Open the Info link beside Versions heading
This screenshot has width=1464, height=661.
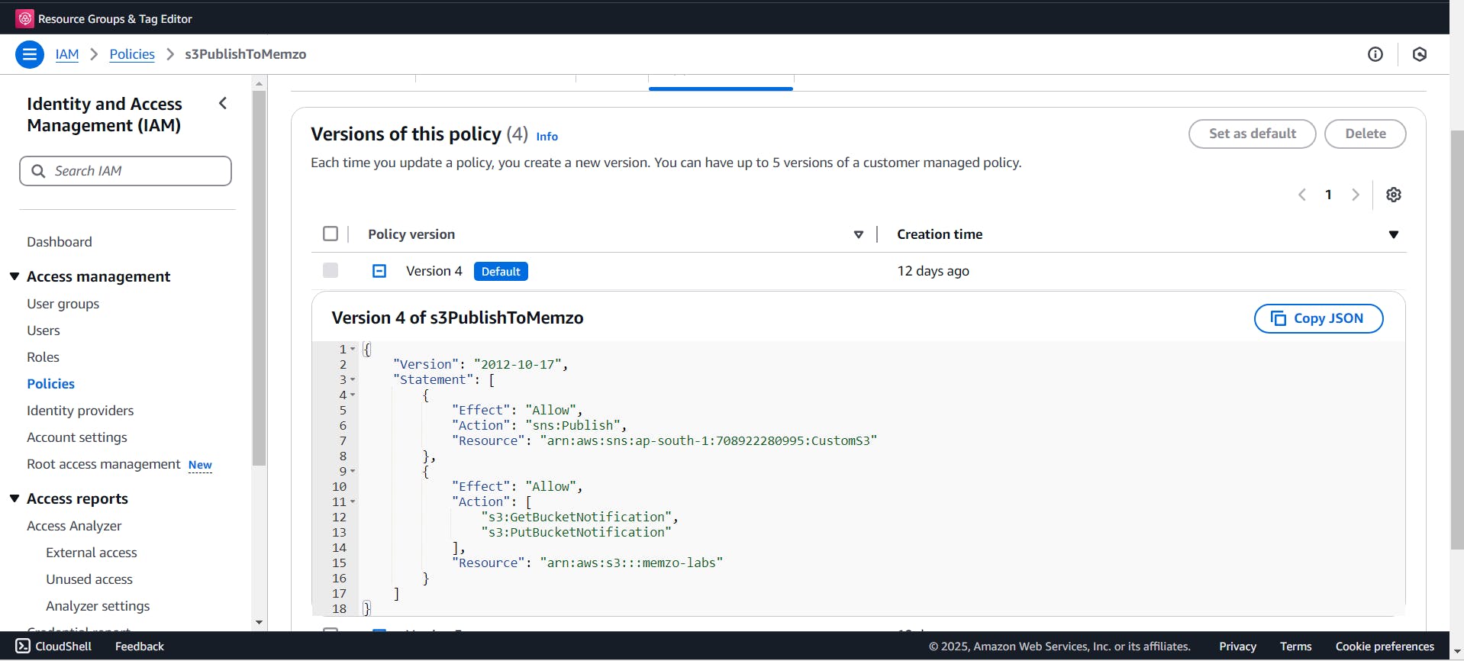pyautogui.click(x=547, y=137)
